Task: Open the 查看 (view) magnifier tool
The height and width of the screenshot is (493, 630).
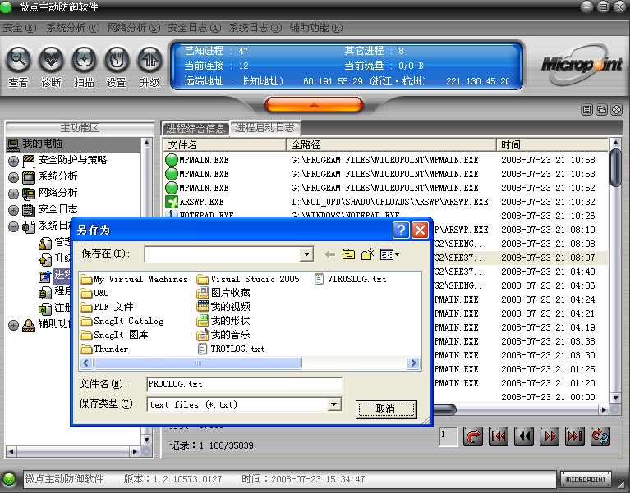Action: (19, 60)
